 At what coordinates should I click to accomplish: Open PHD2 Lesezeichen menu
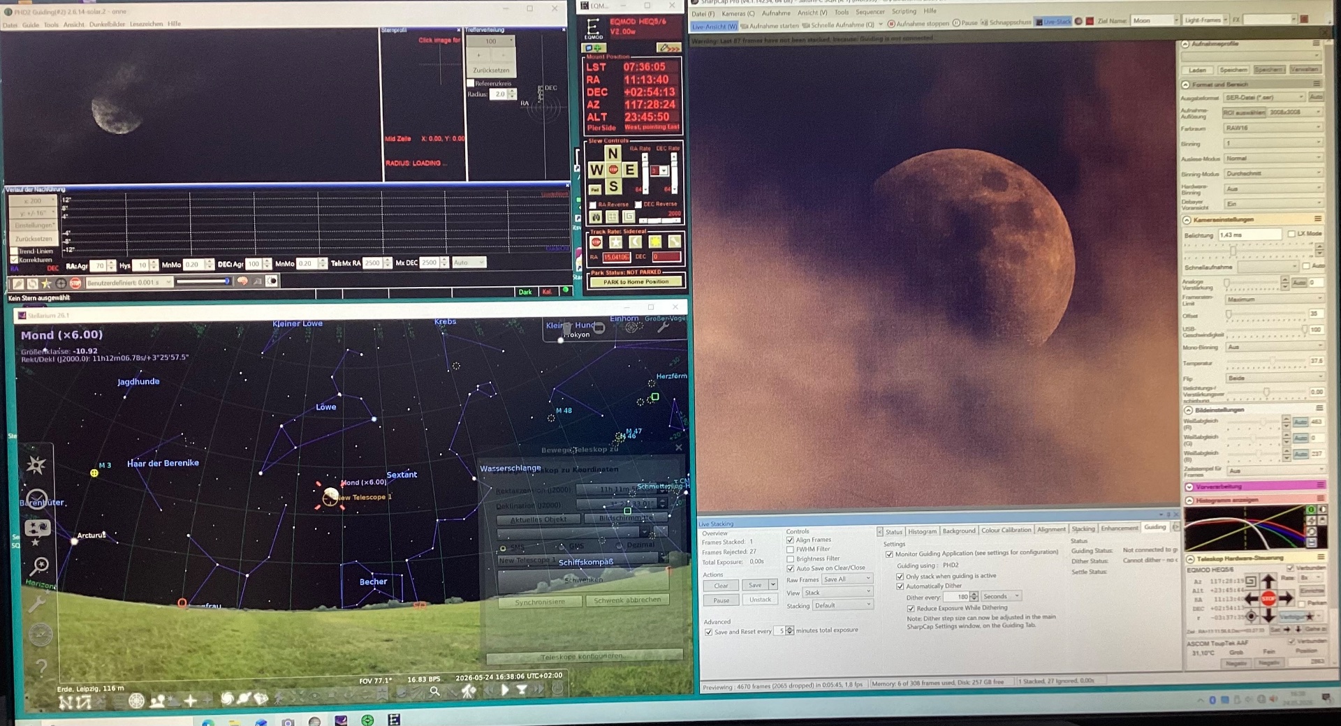(x=146, y=24)
